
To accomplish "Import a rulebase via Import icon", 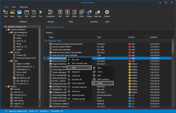I will [34, 13].
